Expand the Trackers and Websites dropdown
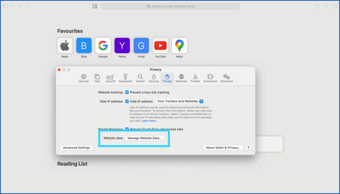The image size is (340, 194). click(179, 101)
